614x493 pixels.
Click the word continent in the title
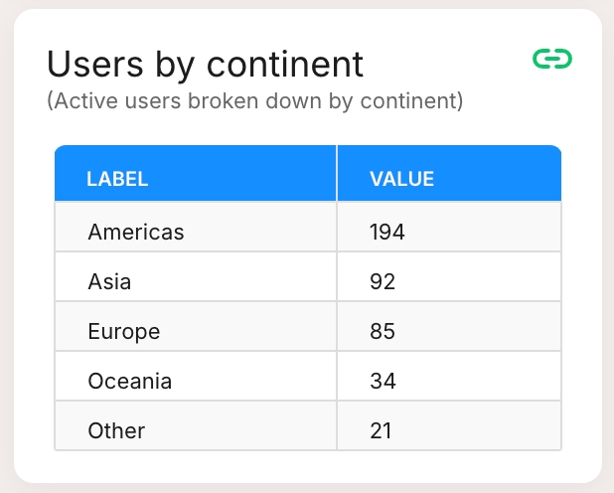click(285, 65)
